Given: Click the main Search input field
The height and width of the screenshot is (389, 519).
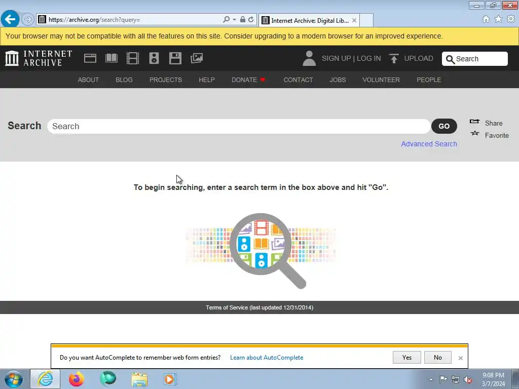Looking at the screenshot, I should [x=239, y=126].
